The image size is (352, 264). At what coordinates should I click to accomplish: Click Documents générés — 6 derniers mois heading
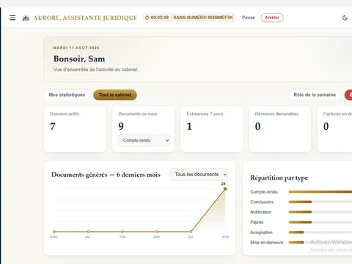pyautogui.click(x=106, y=175)
